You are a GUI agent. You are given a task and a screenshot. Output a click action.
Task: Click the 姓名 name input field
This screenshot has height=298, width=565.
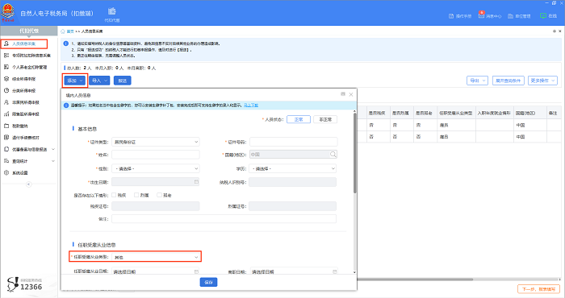click(x=155, y=155)
